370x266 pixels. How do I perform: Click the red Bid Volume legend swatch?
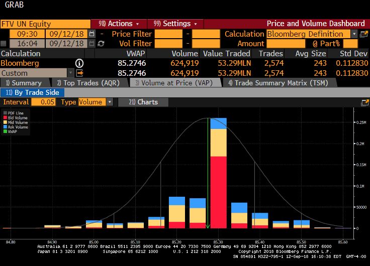[x=6, y=117]
